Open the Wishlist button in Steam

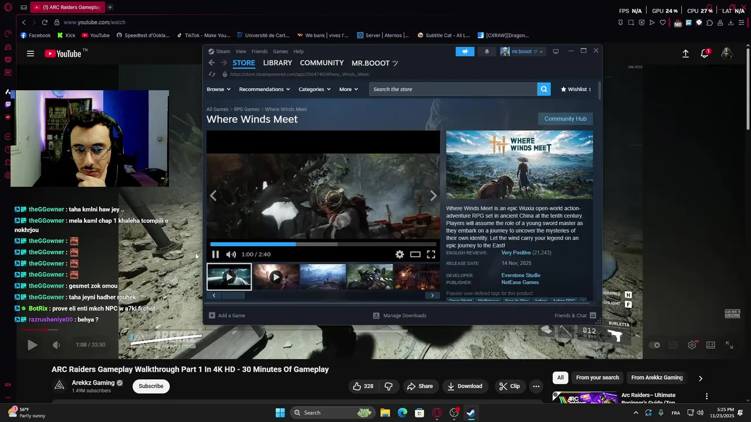576,89
